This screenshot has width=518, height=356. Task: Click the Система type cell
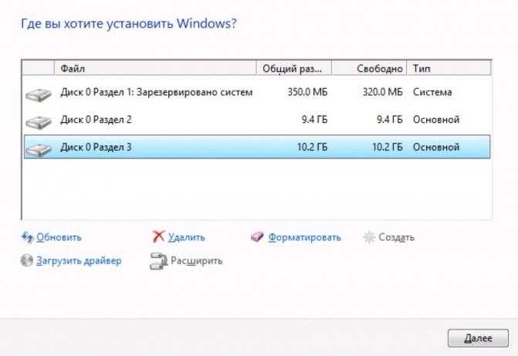pyautogui.click(x=432, y=92)
